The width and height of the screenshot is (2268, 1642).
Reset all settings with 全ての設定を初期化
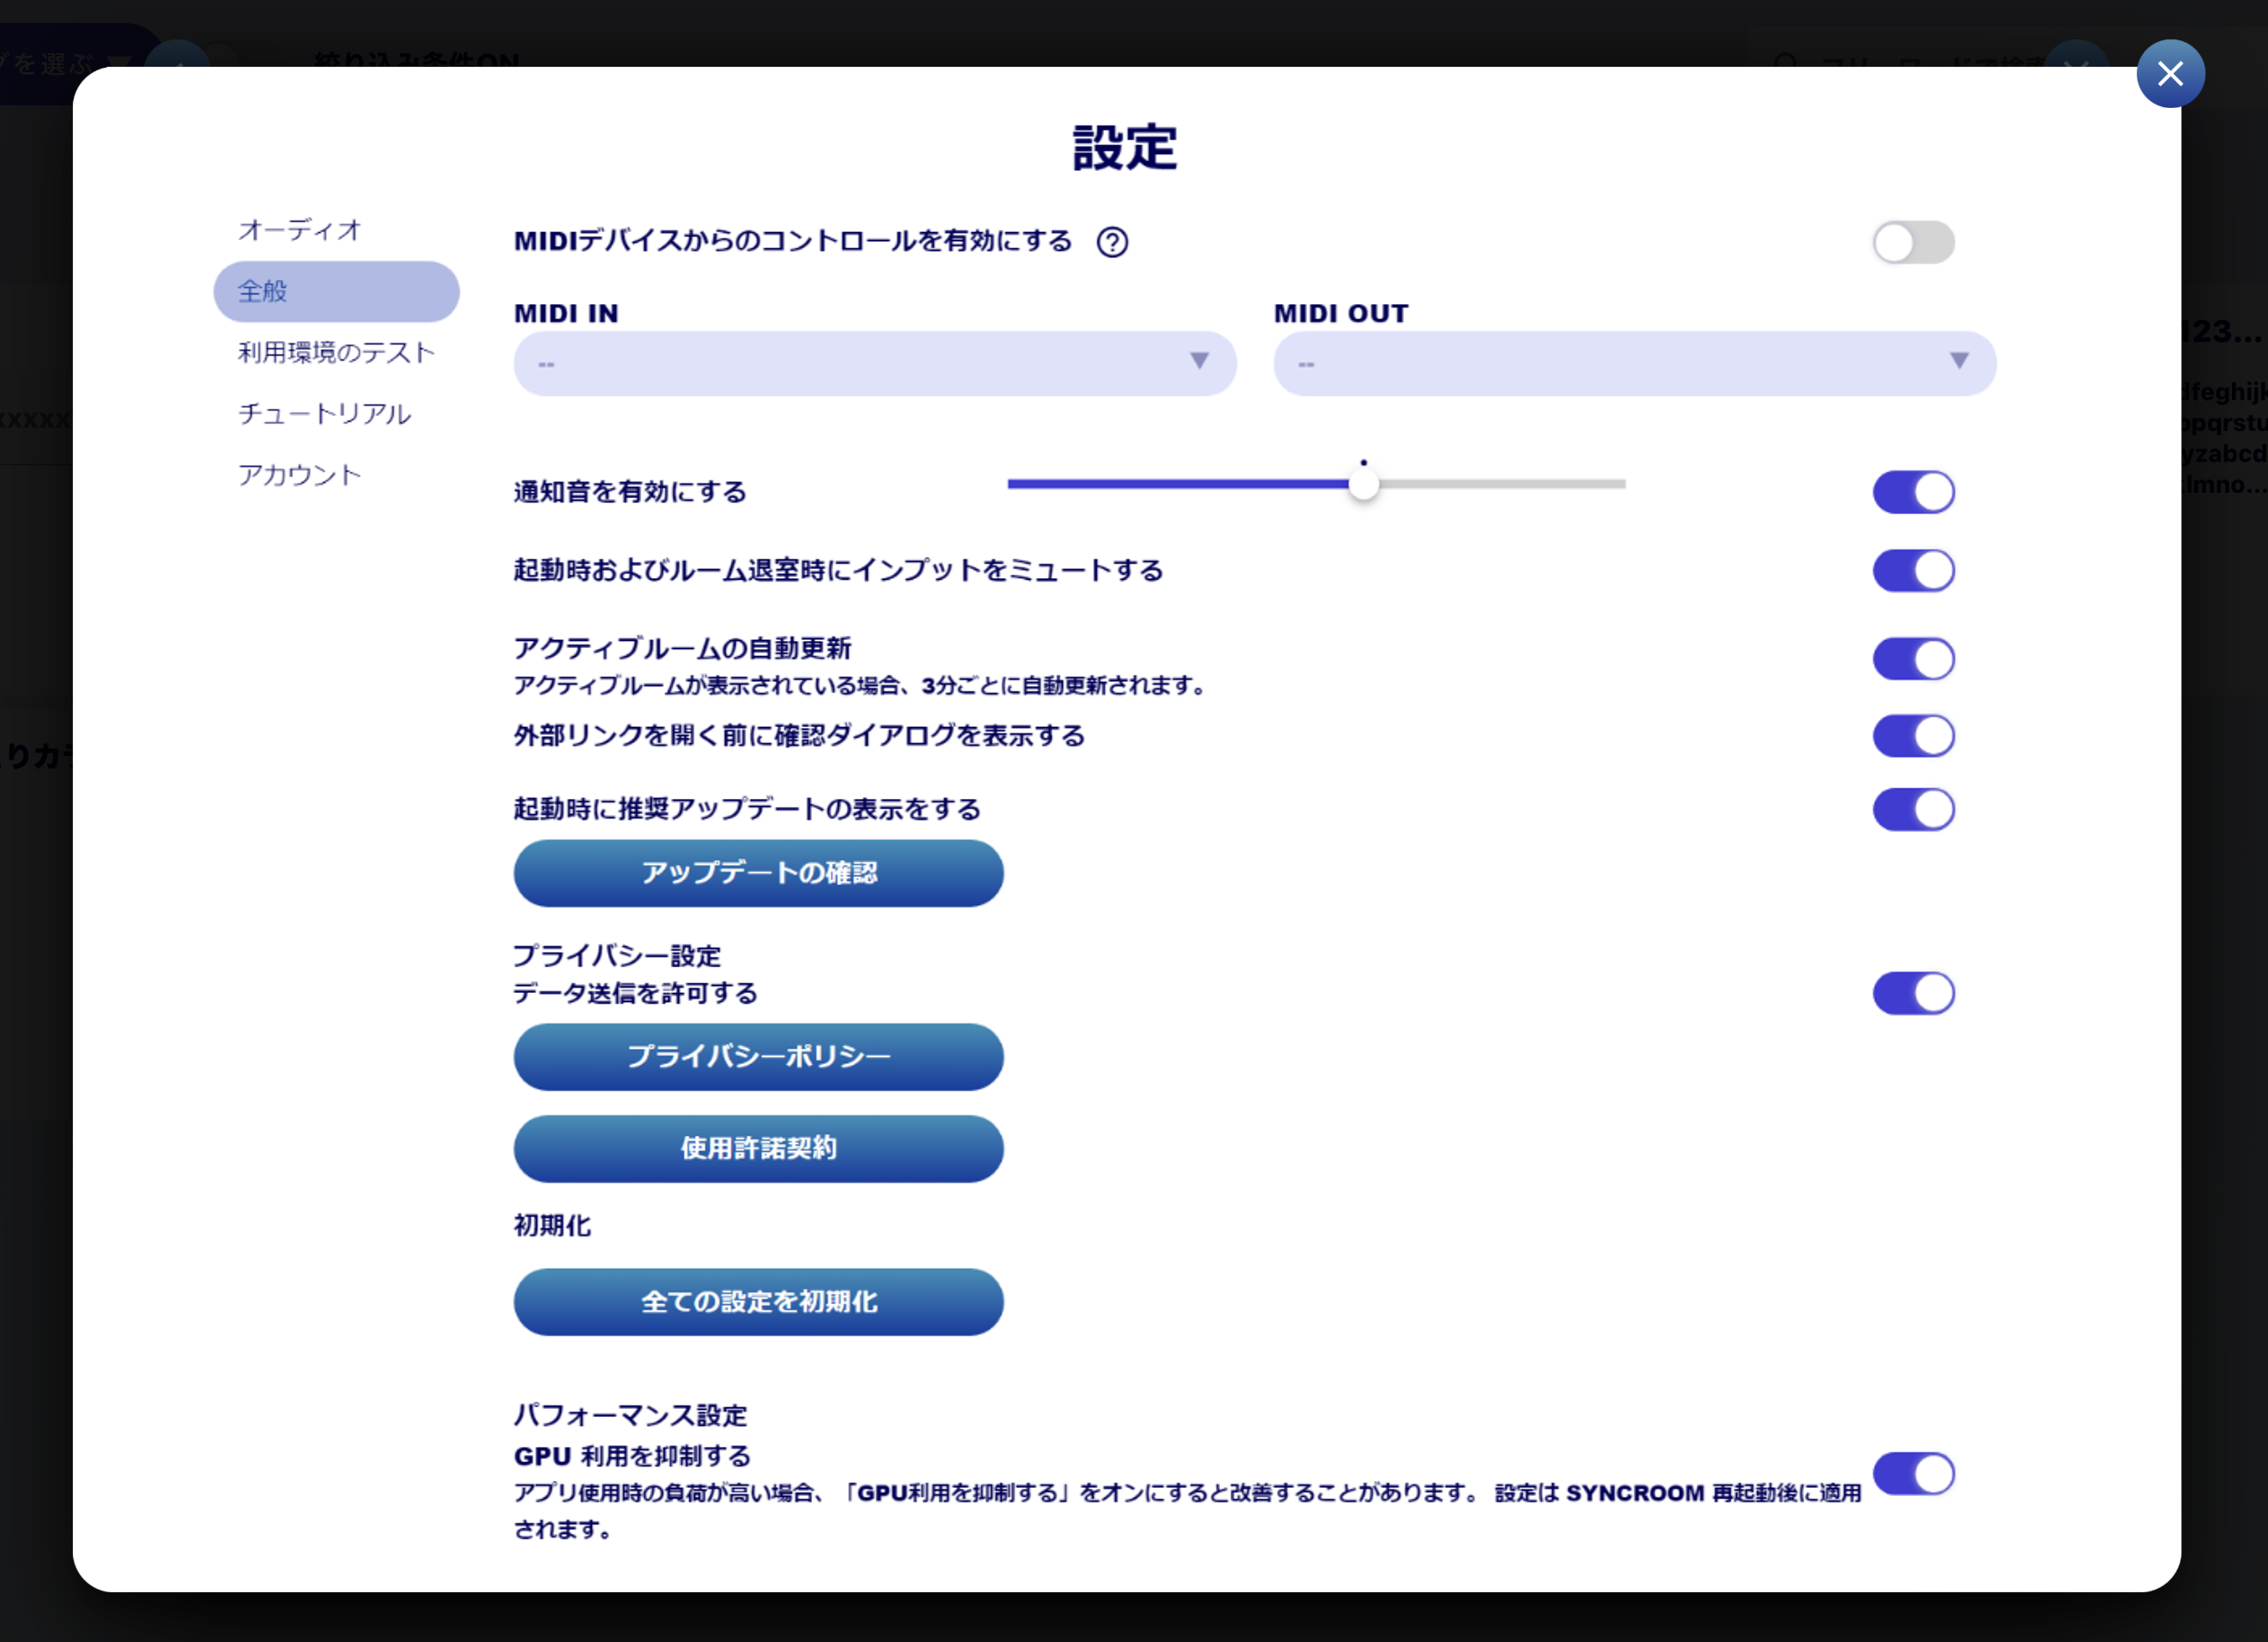click(758, 1301)
